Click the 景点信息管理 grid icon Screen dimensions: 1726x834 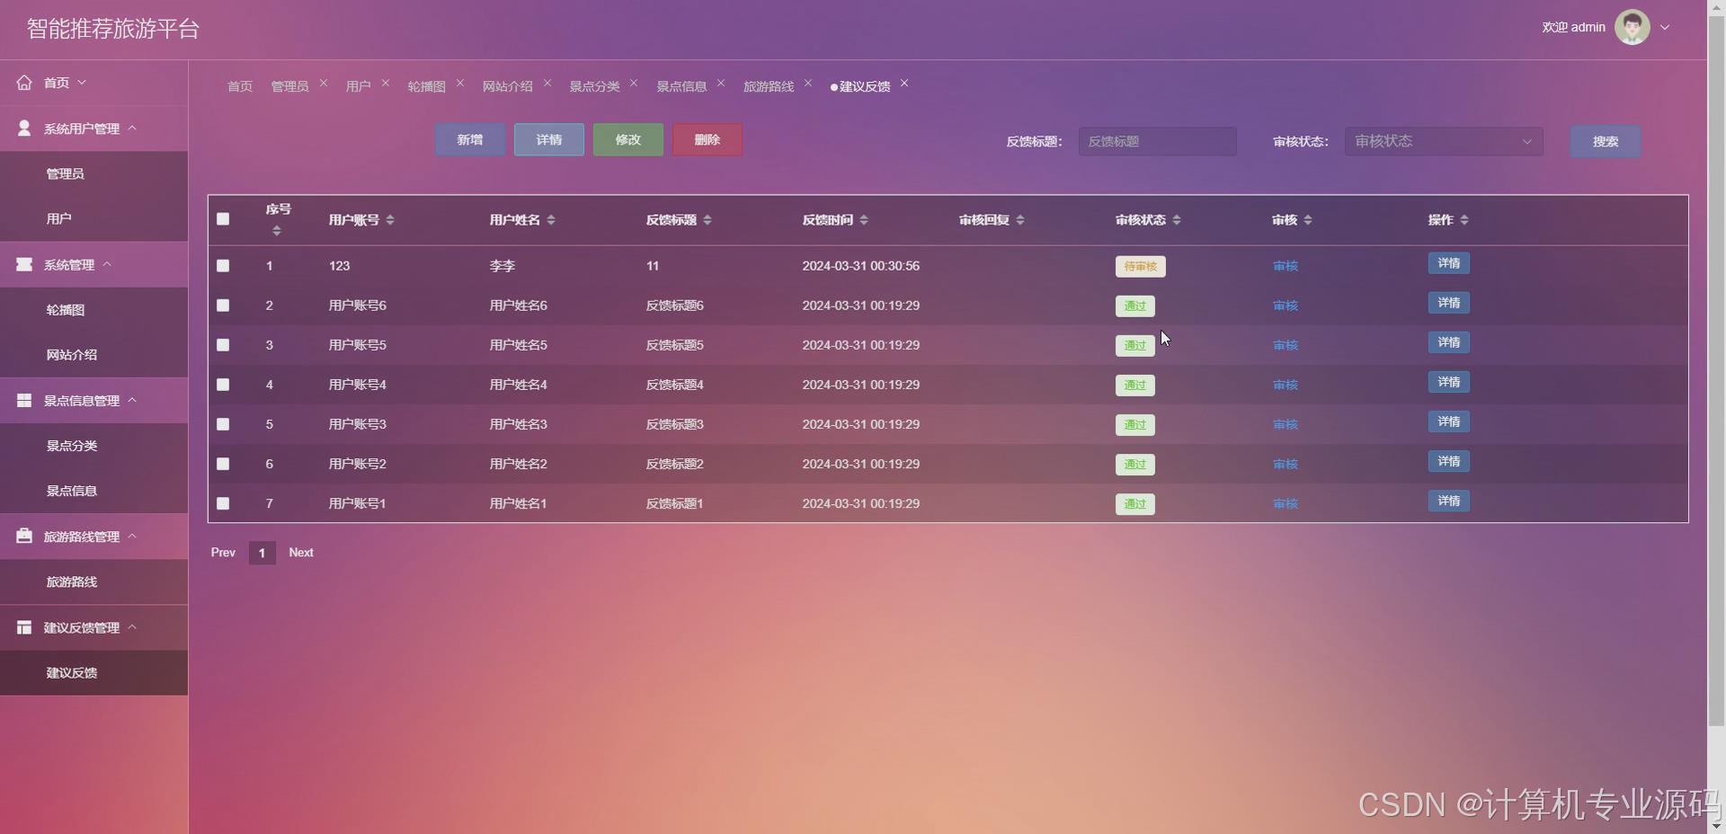23,400
